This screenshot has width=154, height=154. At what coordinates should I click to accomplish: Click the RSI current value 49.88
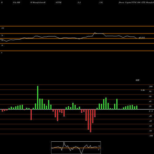(x=142, y=38)
